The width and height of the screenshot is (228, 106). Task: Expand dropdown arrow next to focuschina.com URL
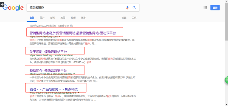point(78,93)
